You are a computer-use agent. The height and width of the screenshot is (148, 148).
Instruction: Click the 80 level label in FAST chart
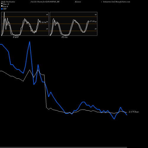coord(47,15)
